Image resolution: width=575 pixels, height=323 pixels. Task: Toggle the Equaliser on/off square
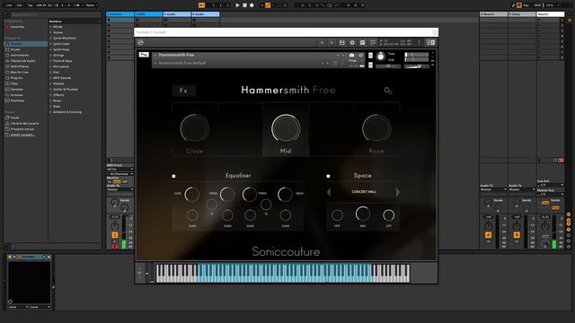click(x=173, y=176)
